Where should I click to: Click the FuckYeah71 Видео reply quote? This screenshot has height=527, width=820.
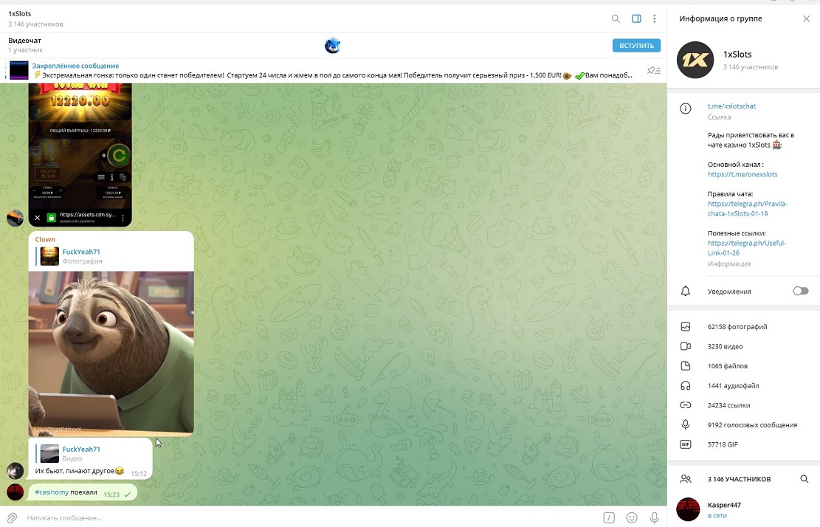(x=92, y=453)
